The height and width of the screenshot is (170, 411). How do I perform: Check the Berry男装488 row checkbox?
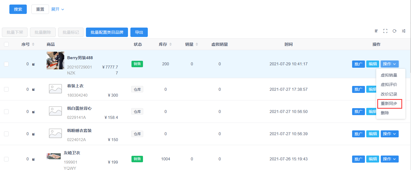(6, 64)
